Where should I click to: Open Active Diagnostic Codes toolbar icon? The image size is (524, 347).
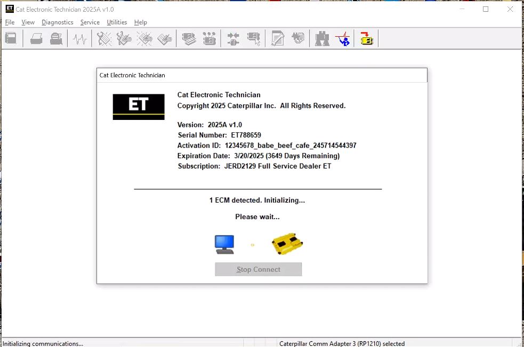104,38
